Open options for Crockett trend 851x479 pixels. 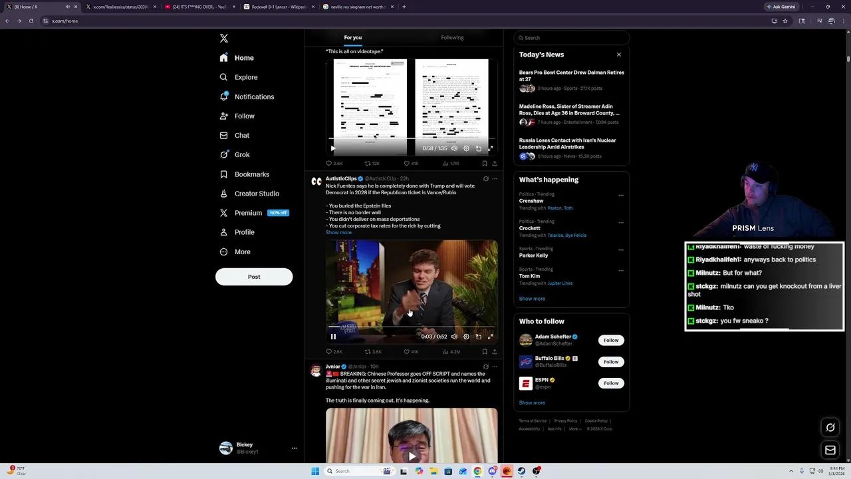pyautogui.click(x=621, y=222)
